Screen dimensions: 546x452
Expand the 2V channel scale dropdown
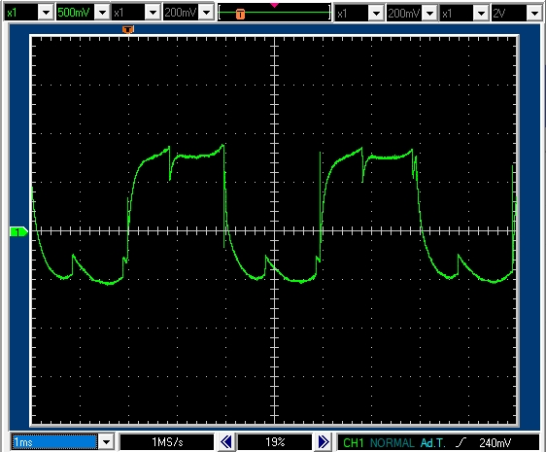pos(535,14)
